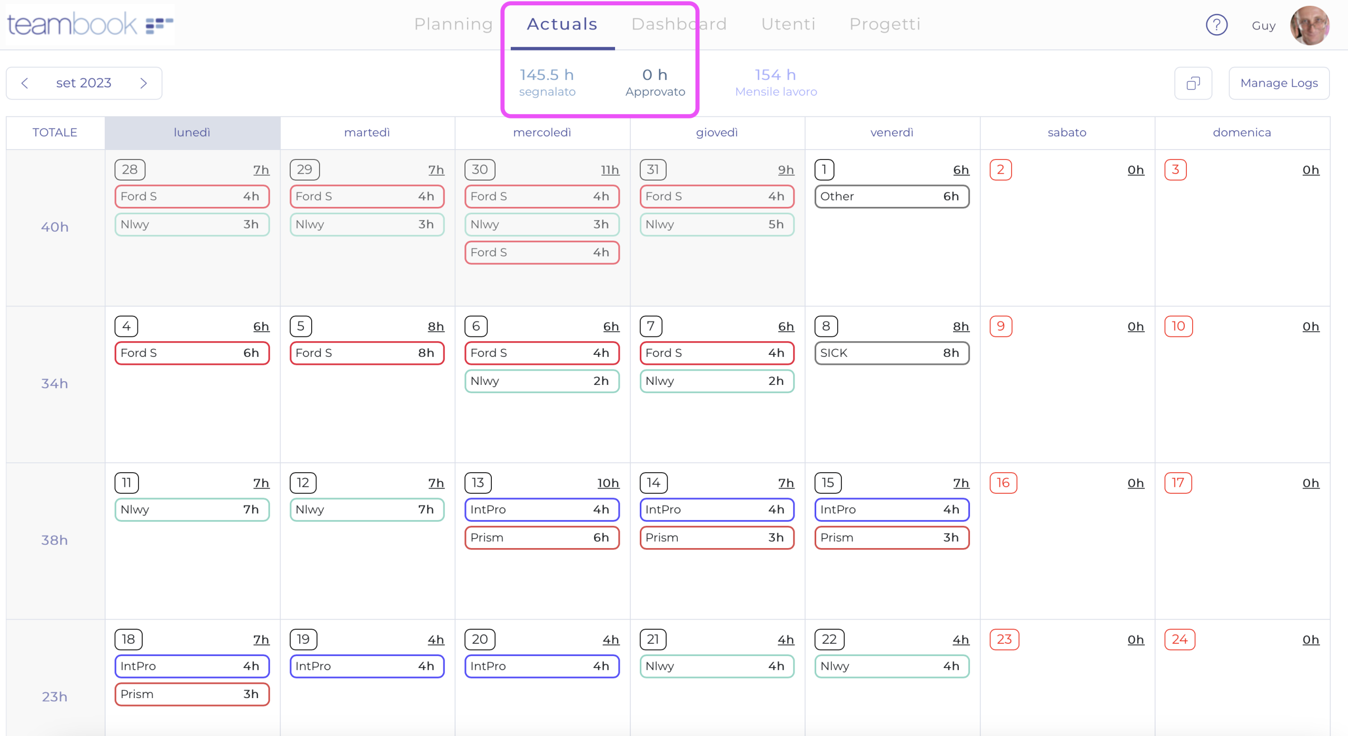The image size is (1348, 736).
Task: Open the Progetti tab
Action: (x=885, y=24)
